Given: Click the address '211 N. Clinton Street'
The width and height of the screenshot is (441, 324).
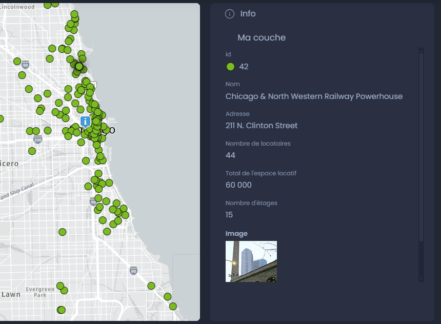Looking at the screenshot, I should (262, 126).
